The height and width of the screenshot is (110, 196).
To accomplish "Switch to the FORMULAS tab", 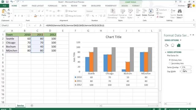I will pos(52,6).
